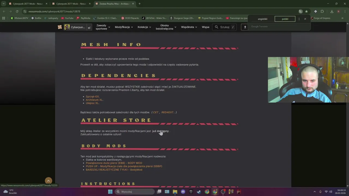Open Task View on the taskbar
Viewport: 349px width, 196px height.
coord(159,192)
